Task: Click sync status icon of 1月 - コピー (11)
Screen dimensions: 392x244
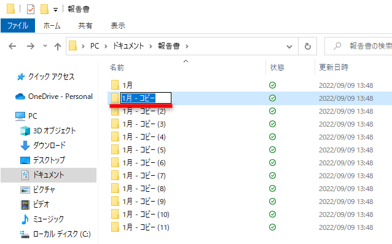Action: click(273, 227)
